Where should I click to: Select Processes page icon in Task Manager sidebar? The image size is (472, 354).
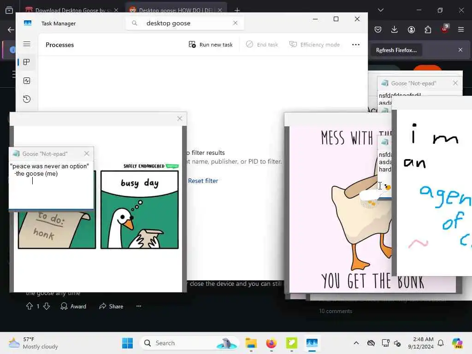pos(26,62)
